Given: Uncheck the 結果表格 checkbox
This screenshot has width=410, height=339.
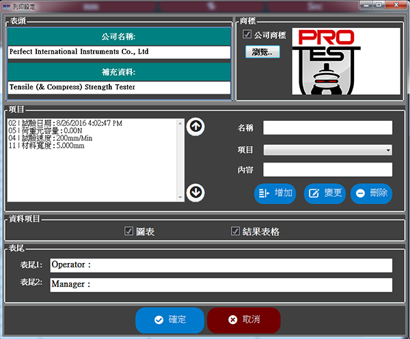Looking at the screenshot, I should click(236, 232).
